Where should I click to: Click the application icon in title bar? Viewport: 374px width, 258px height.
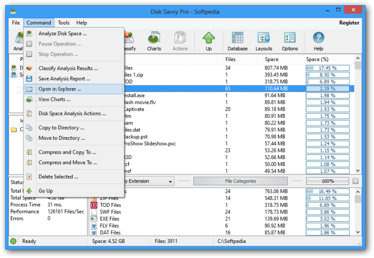coord(13,11)
